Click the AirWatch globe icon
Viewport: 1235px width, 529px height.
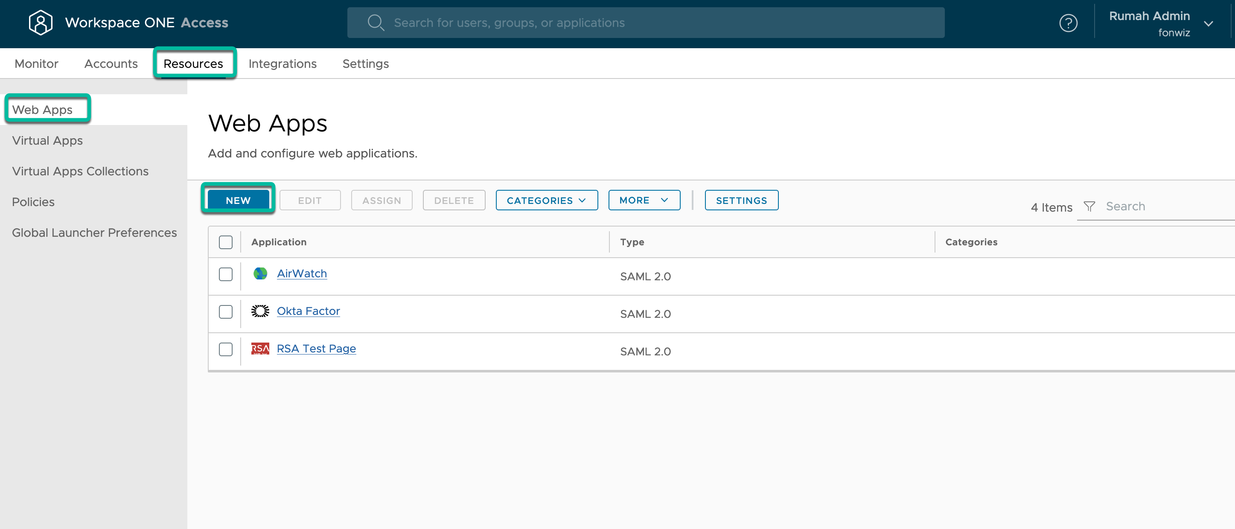[x=260, y=273]
